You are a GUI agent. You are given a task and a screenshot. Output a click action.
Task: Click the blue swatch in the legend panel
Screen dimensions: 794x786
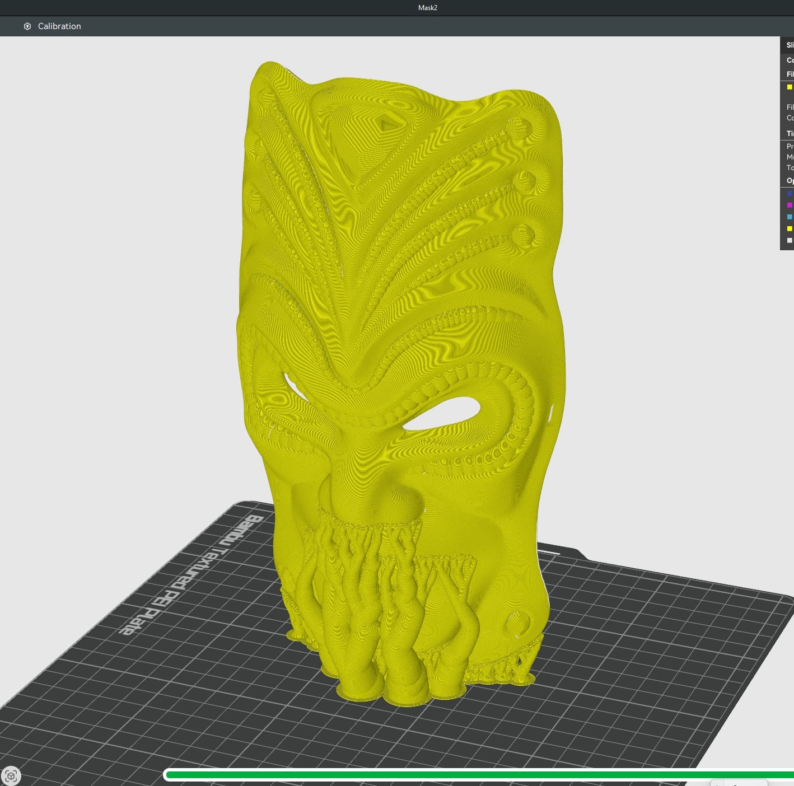(x=790, y=193)
